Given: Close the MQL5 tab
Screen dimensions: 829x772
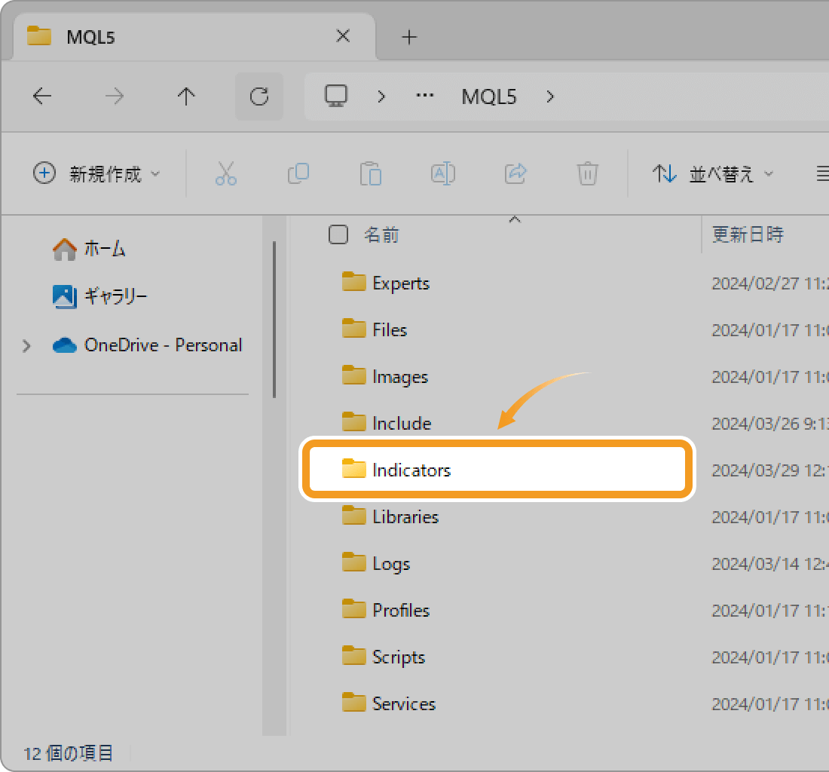Looking at the screenshot, I should pos(343,36).
